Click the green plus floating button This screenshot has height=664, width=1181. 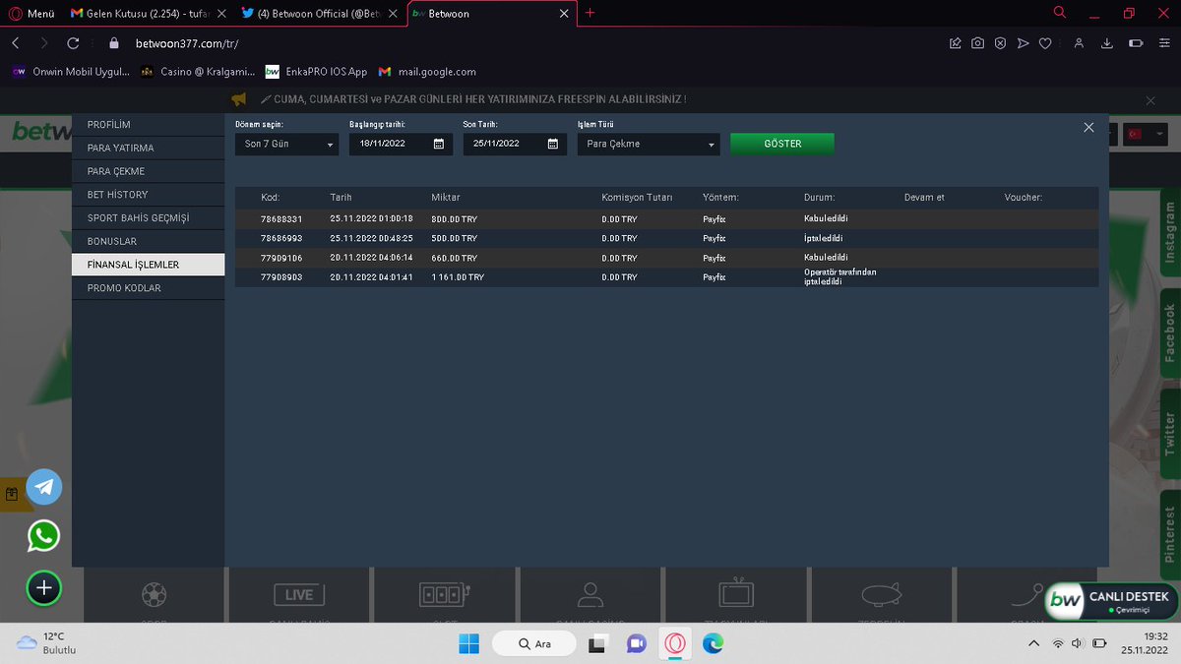43,588
